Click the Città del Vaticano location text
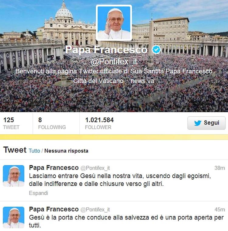The width and height of the screenshot is (228, 231). 98,81
